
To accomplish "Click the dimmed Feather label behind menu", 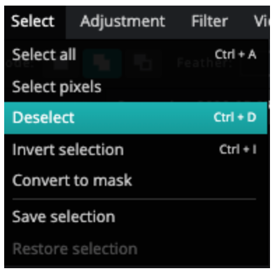I will (x=204, y=63).
